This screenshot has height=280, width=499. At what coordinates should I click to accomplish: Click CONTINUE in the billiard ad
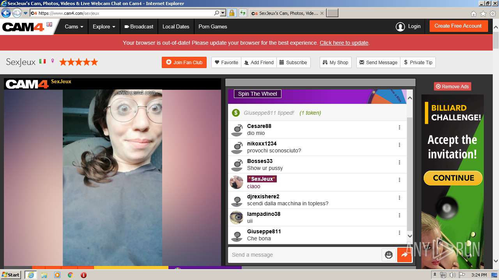453,178
